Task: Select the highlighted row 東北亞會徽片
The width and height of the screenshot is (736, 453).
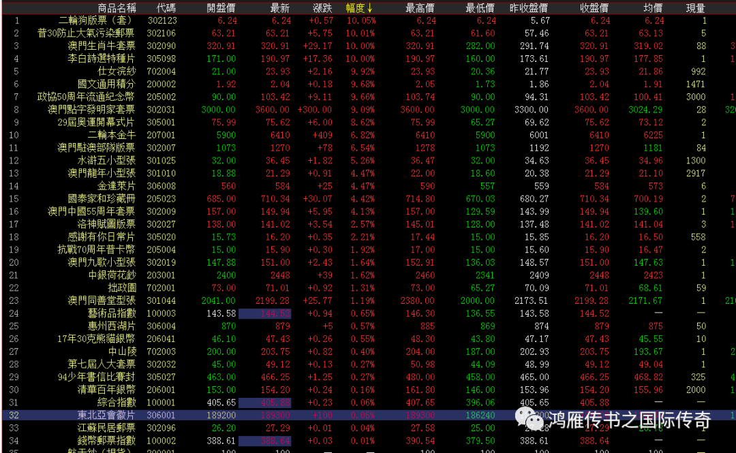Action: (x=369, y=415)
